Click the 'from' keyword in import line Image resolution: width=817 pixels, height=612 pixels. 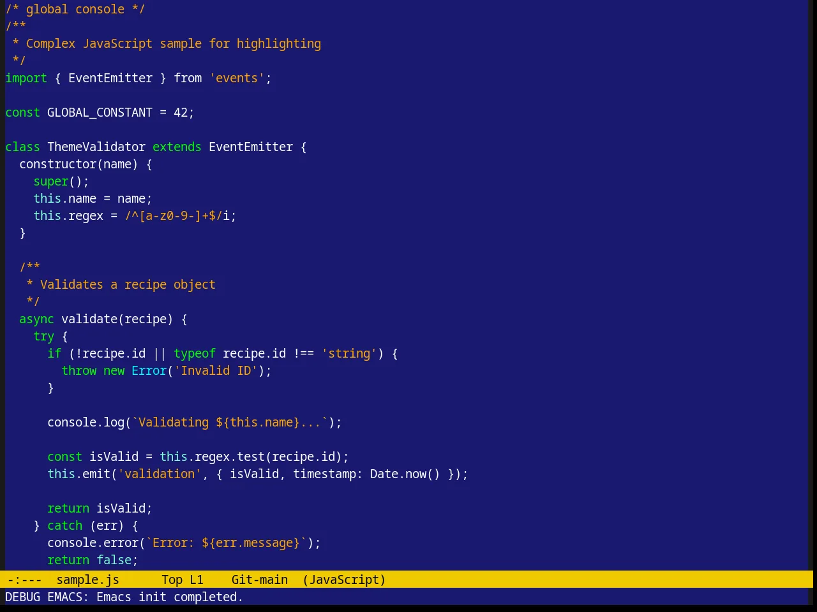click(x=188, y=78)
